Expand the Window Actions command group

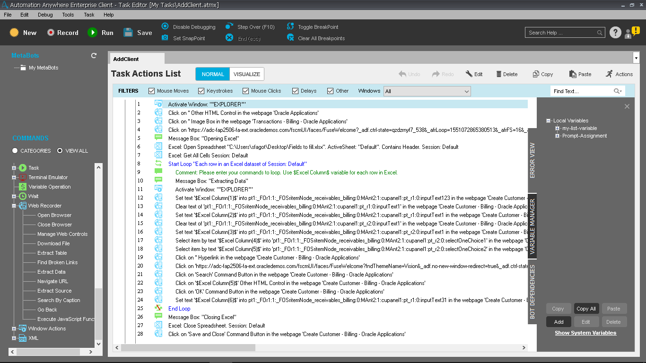tap(14, 328)
